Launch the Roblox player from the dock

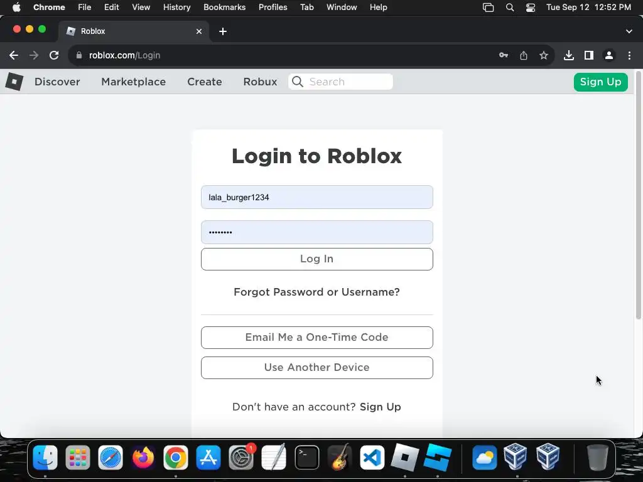point(405,458)
